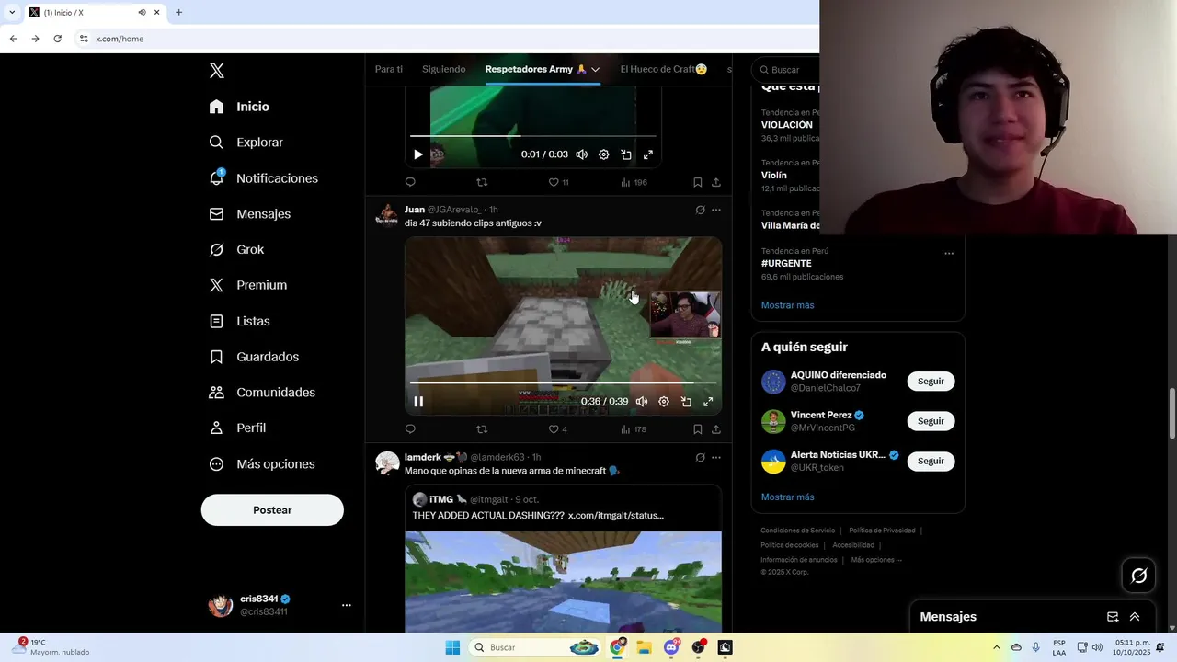Open settings gear of the top video
The height and width of the screenshot is (662, 1177).
point(603,154)
